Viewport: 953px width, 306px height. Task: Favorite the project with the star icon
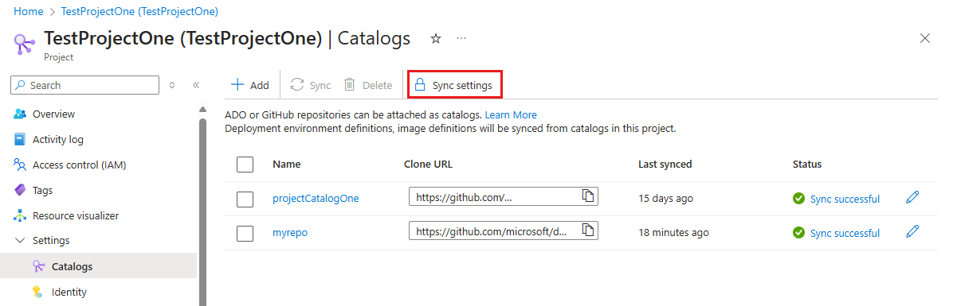click(x=435, y=39)
